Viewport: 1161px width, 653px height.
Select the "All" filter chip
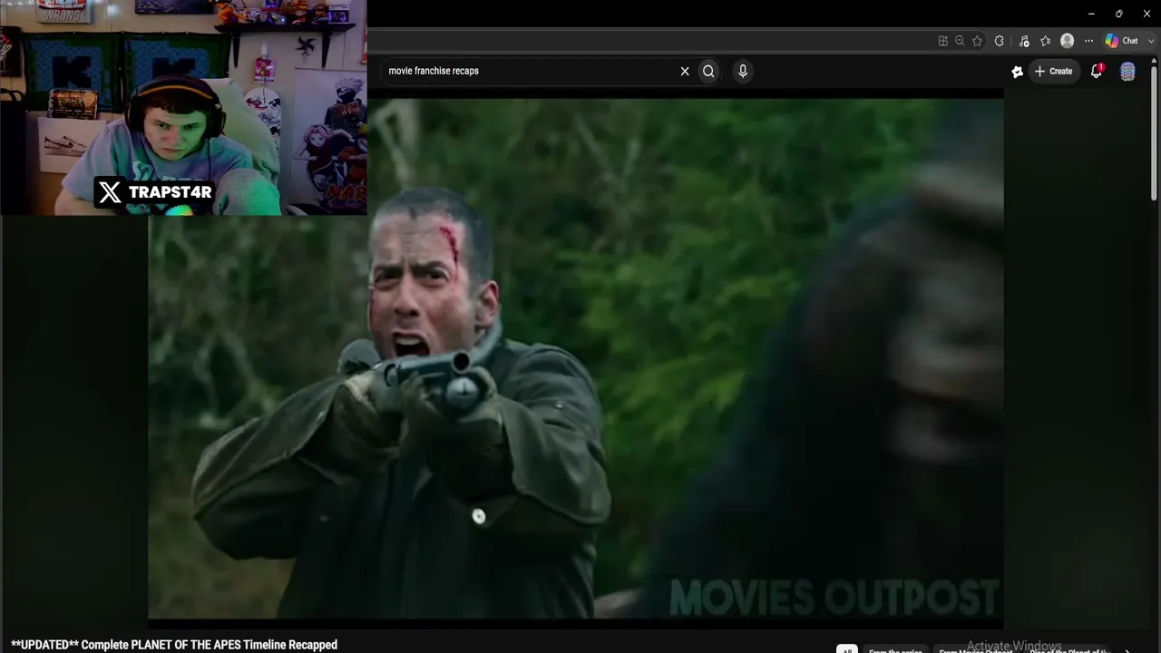(846, 649)
